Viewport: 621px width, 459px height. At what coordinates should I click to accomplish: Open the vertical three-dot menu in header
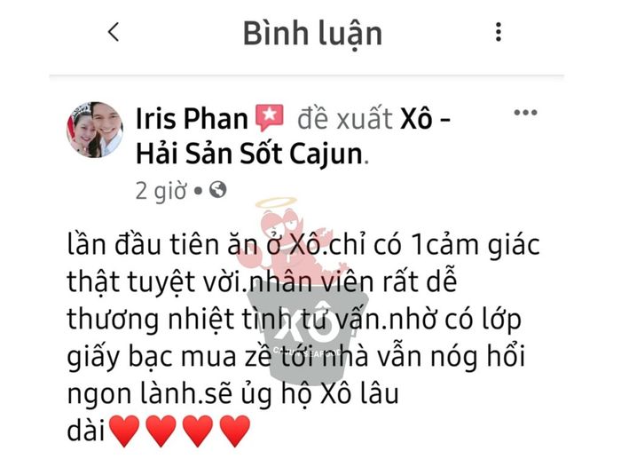[x=499, y=32]
